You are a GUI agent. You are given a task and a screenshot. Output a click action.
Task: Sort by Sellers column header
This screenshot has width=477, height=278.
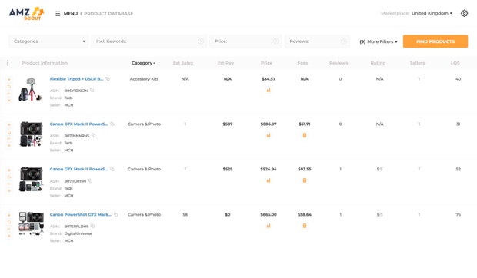pyautogui.click(x=417, y=63)
